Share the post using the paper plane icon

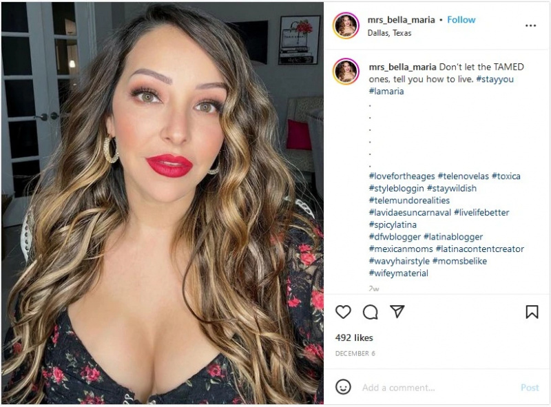[397, 311]
